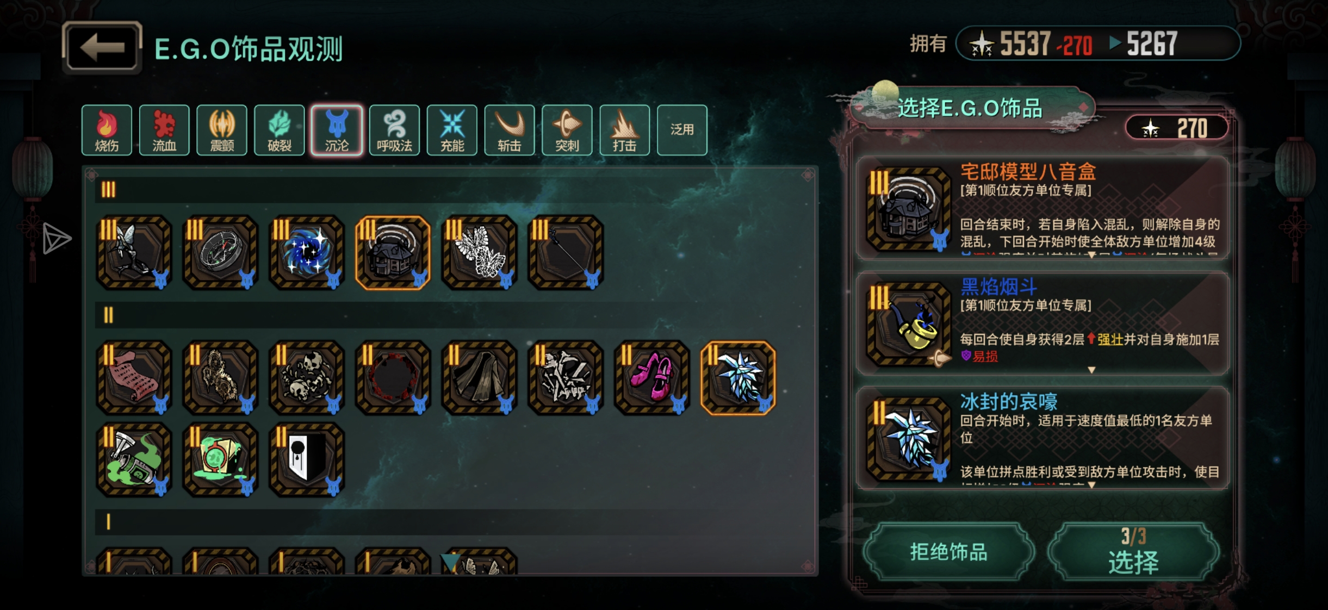Screen dimensions: 1328x610
Task: Click the green smoke lantern gift
Action: click(134, 460)
